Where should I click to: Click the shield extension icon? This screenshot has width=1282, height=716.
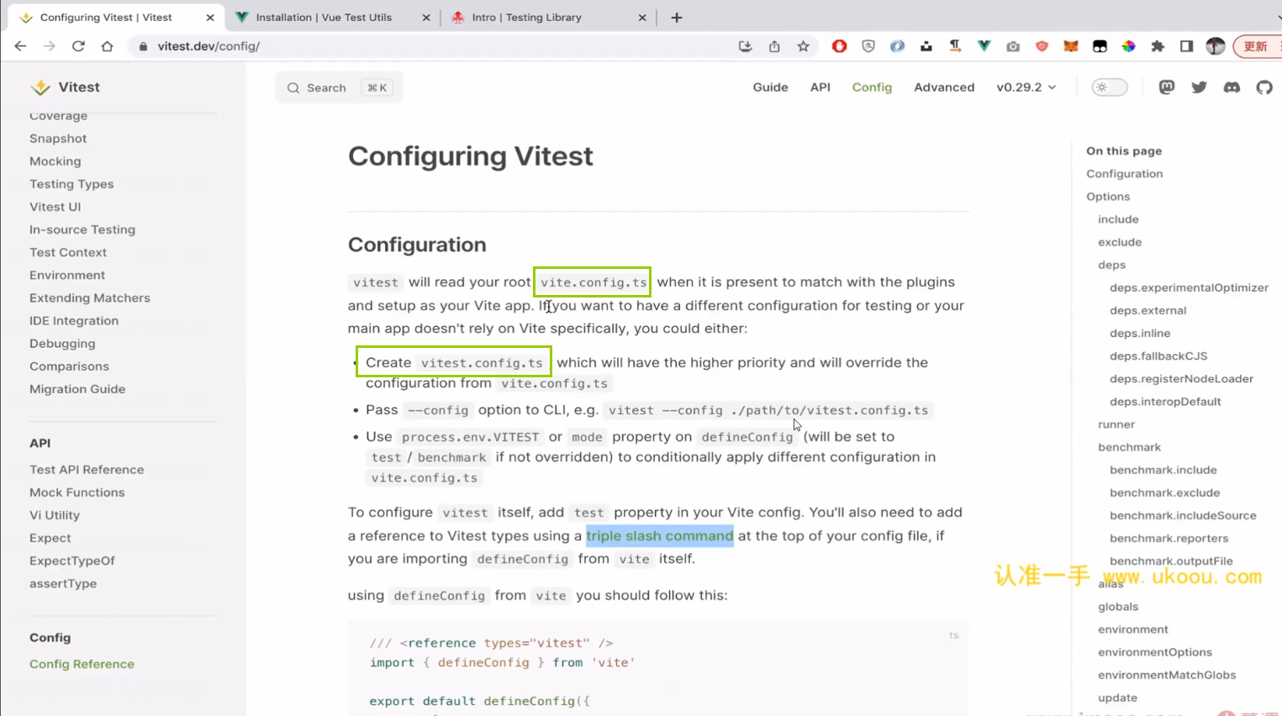pos(868,46)
